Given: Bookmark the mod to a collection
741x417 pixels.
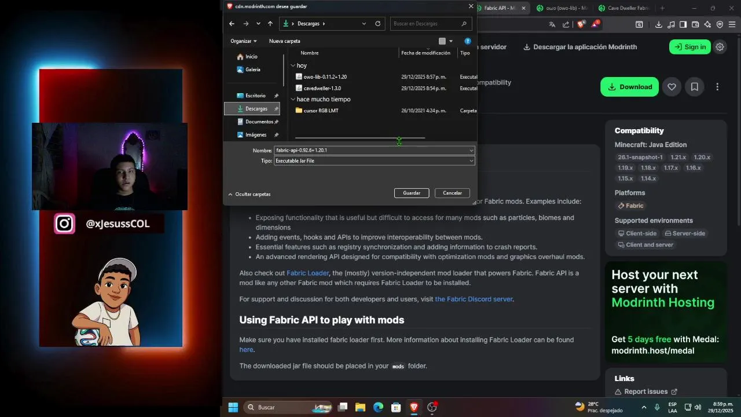Looking at the screenshot, I should [695, 87].
